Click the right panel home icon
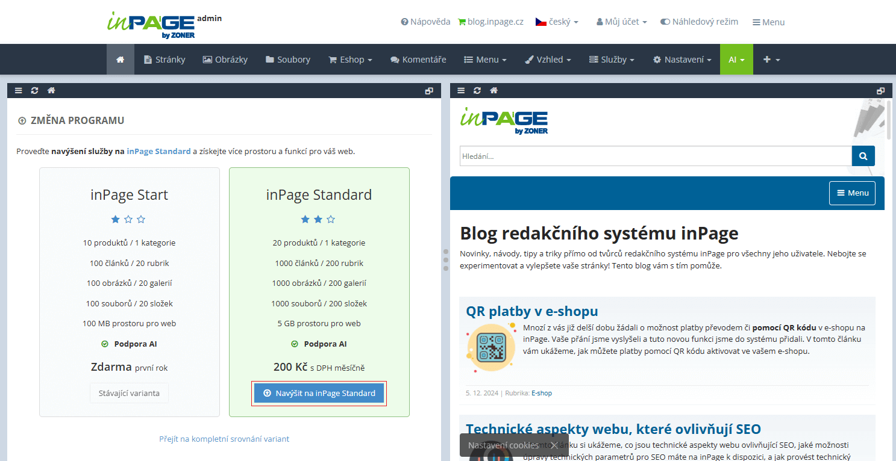 pyautogui.click(x=494, y=90)
